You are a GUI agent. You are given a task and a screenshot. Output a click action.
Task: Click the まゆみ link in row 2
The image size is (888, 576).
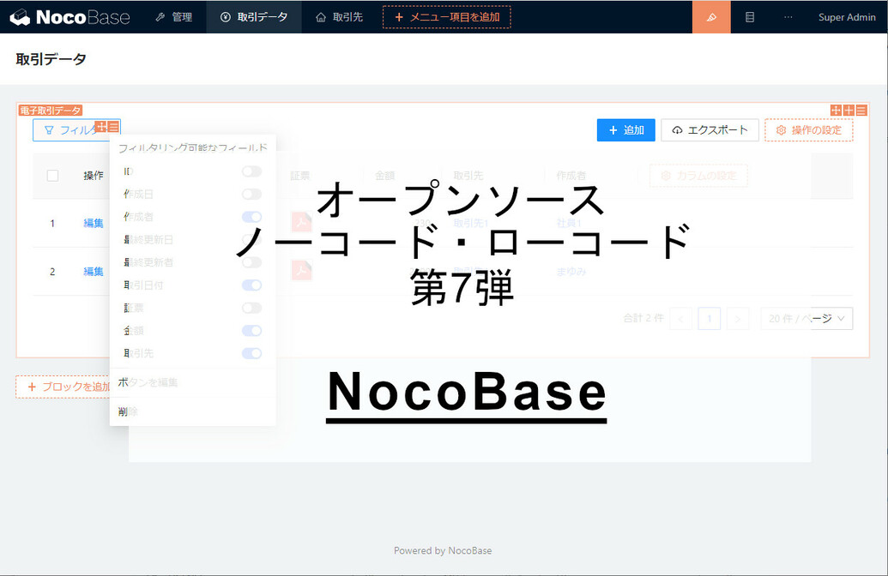click(x=571, y=272)
